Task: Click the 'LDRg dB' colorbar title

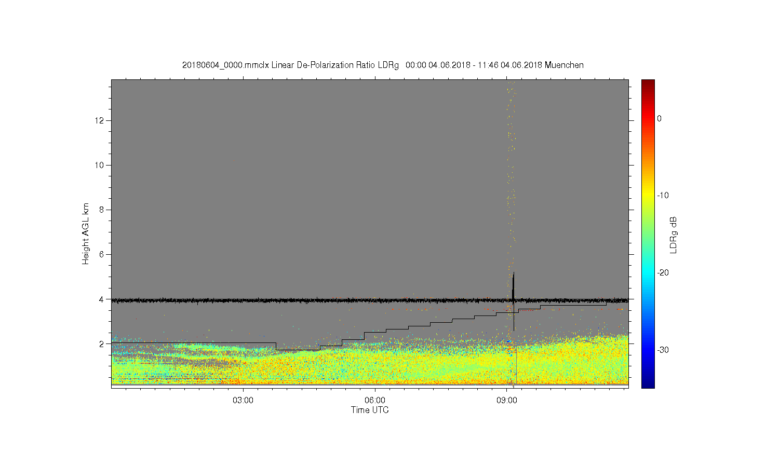Action: tap(674, 235)
